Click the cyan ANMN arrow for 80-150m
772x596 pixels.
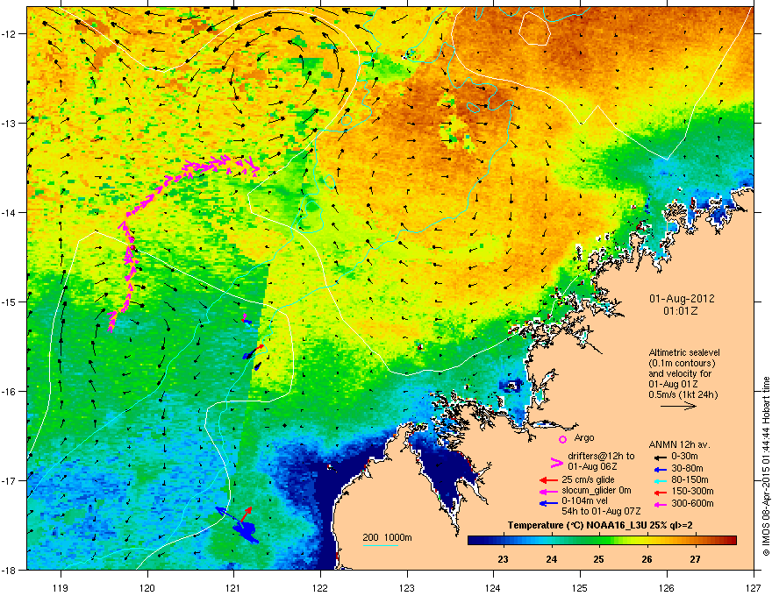(x=660, y=480)
